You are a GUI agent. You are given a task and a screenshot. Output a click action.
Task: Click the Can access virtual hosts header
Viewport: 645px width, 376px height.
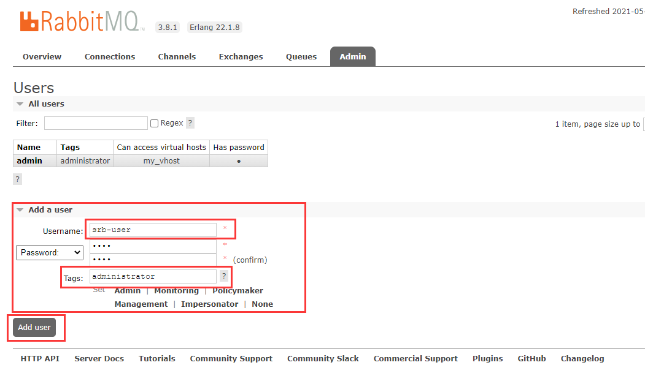(x=161, y=148)
